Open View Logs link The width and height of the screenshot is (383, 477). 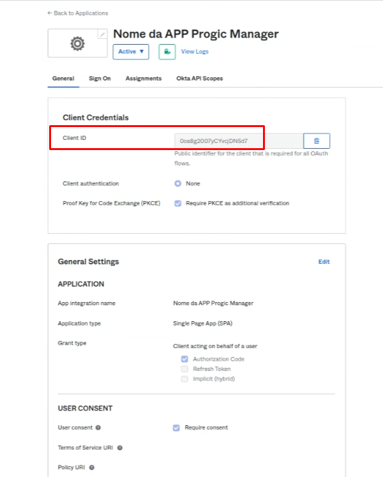pos(195,52)
